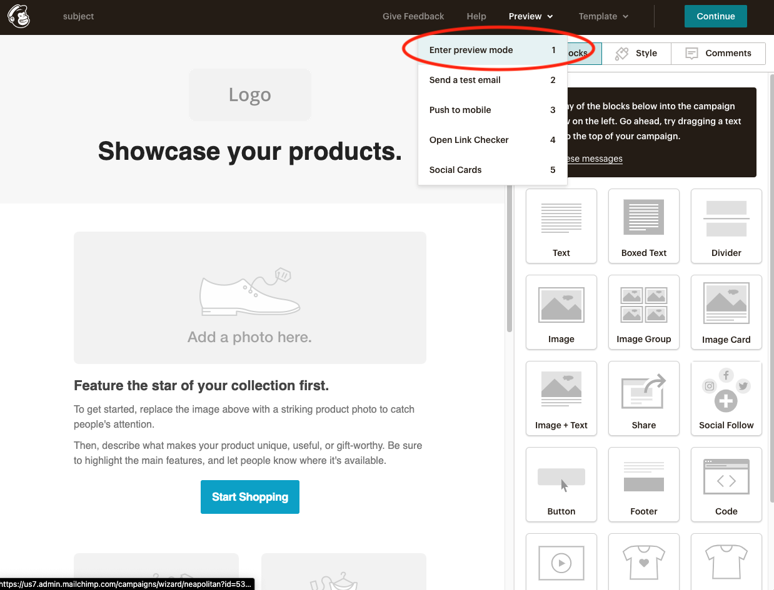Add a Social Follow block
This screenshot has height=590, width=774.
tap(726, 398)
